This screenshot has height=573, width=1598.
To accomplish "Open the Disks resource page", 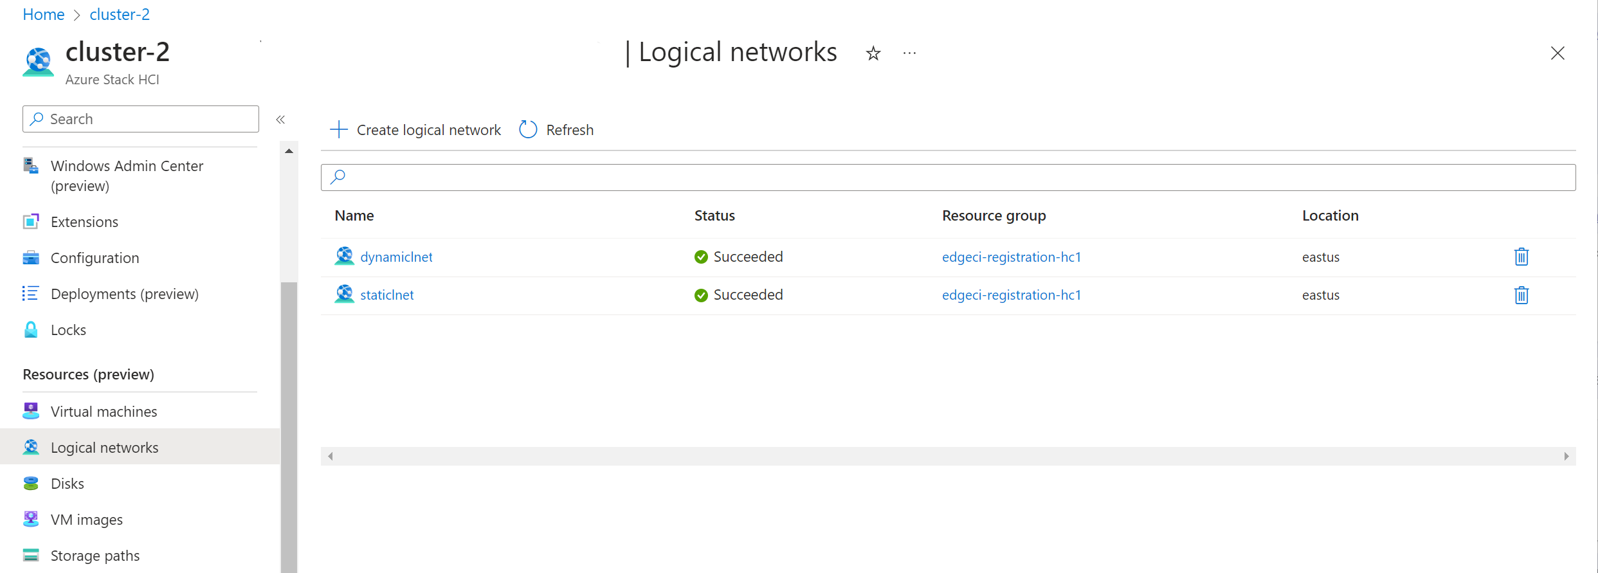I will pos(67,484).
